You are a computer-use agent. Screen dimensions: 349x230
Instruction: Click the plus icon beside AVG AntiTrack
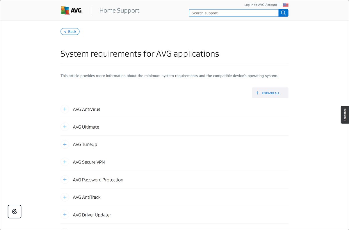point(65,197)
